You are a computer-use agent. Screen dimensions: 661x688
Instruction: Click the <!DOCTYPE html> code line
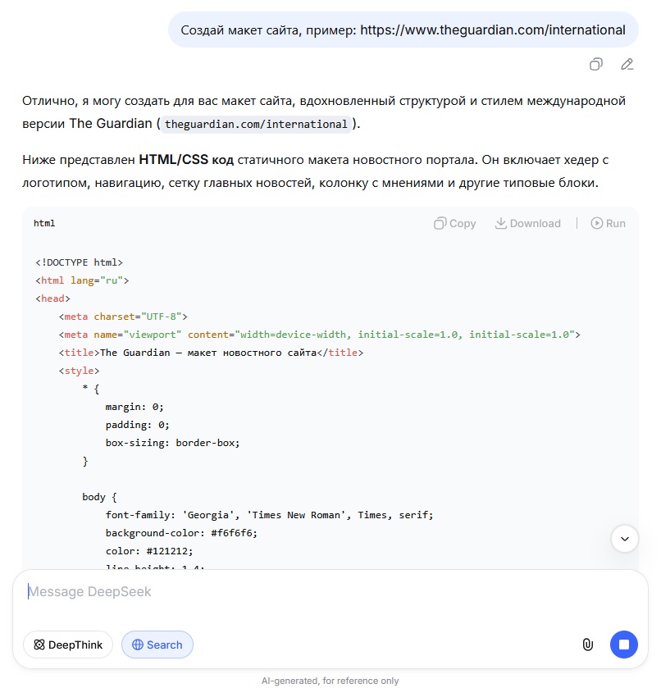[x=79, y=262]
